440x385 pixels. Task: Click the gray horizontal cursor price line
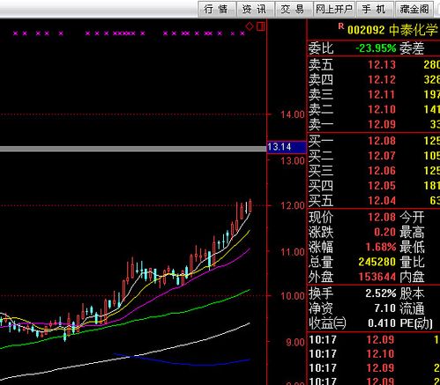[x=133, y=149]
